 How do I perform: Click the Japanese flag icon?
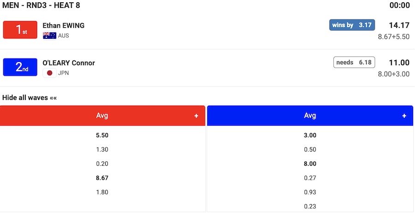pos(49,73)
